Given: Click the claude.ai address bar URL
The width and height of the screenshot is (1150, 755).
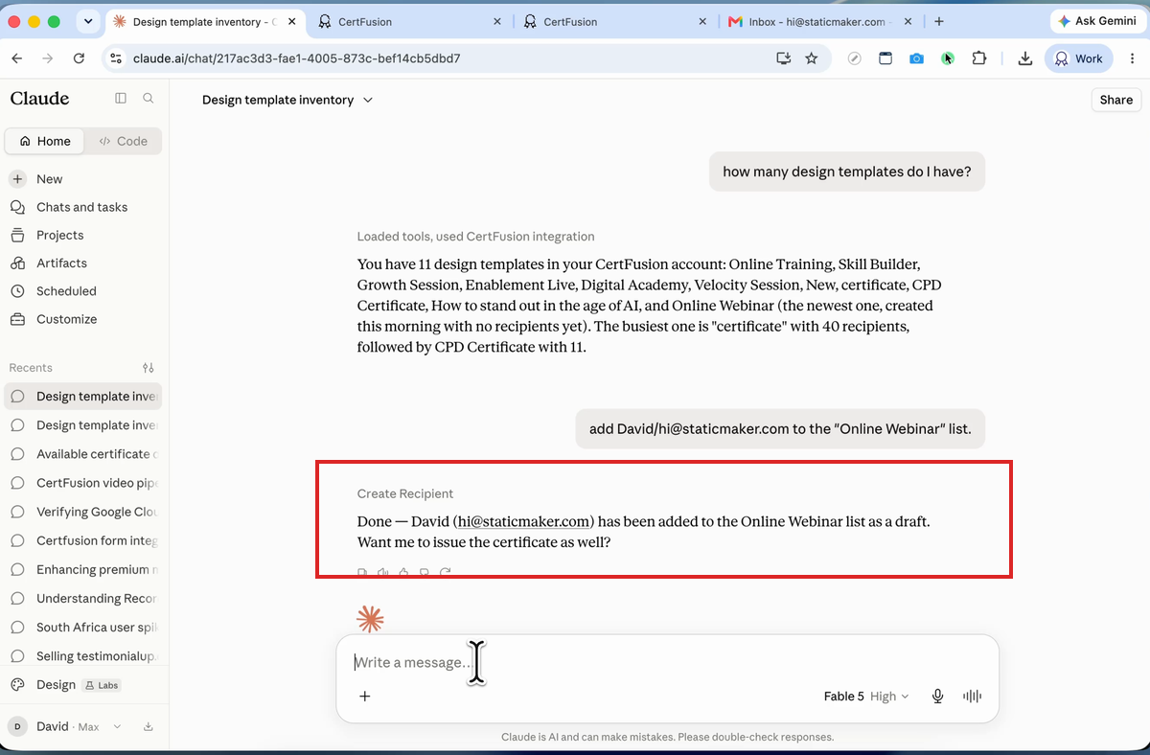Looking at the screenshot, I should coord(297,58).
